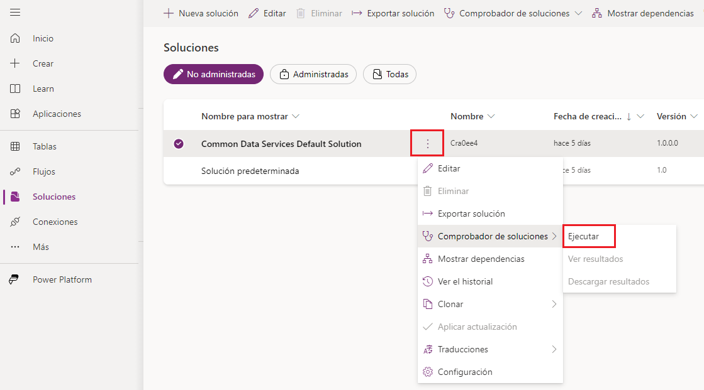Open Flujos via its flow icon
This screenshot has width=704, height=390.
(15, 171)
